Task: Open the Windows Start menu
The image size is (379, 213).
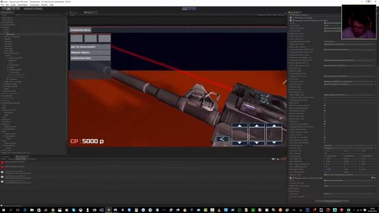Action: pyautogui.click(x=4, y=210)
